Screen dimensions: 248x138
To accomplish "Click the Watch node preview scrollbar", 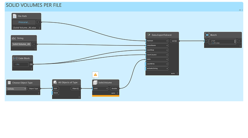I will (235, 42).
